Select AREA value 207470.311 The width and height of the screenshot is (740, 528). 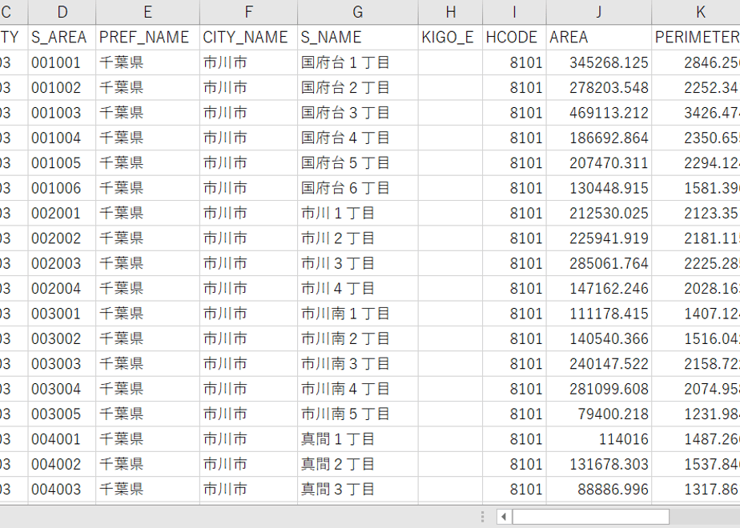click(x=599, y=163)
